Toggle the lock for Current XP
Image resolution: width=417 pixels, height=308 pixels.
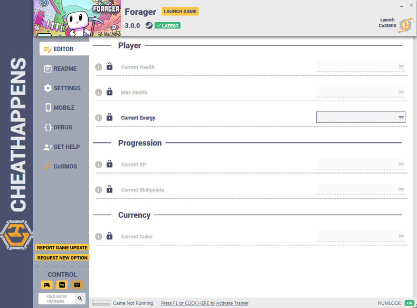pos(109,163)
